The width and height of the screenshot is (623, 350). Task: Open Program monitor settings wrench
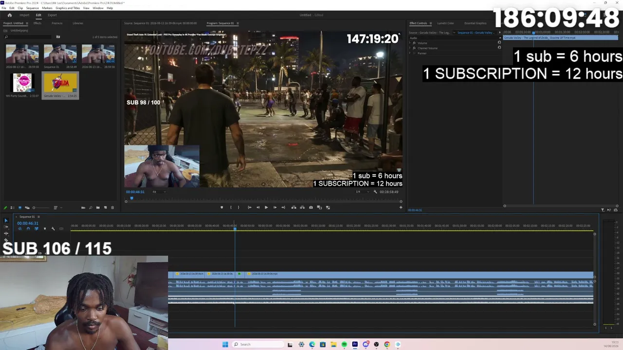point(375,192)
